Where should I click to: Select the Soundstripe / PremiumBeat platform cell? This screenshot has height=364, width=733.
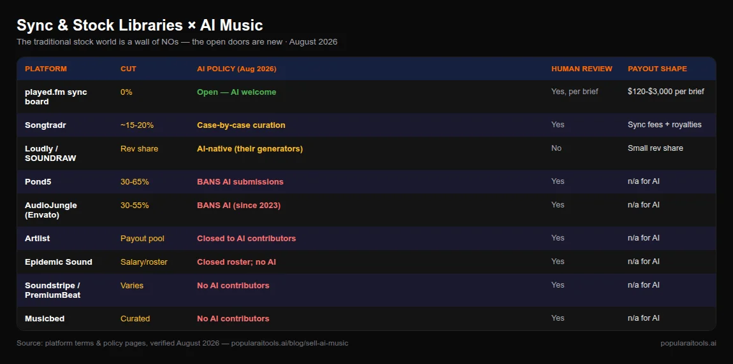click(52, 290)
